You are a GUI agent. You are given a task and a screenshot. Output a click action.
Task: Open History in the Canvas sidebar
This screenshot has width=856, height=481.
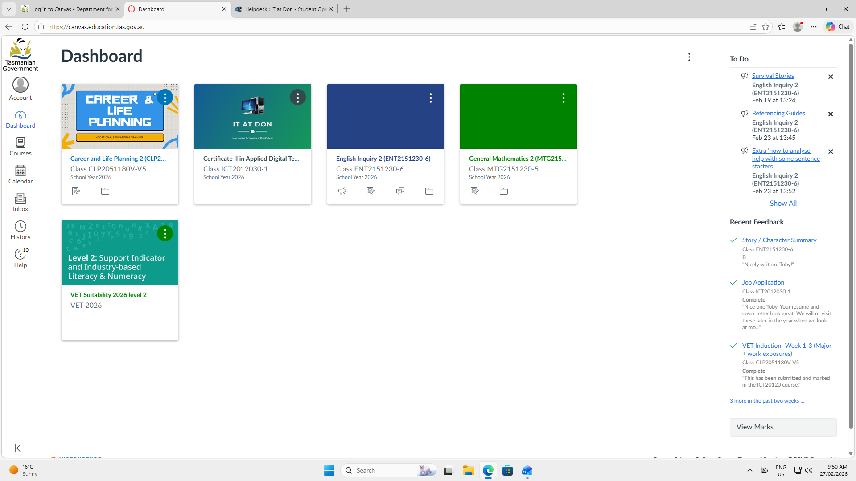coord(21,230)
